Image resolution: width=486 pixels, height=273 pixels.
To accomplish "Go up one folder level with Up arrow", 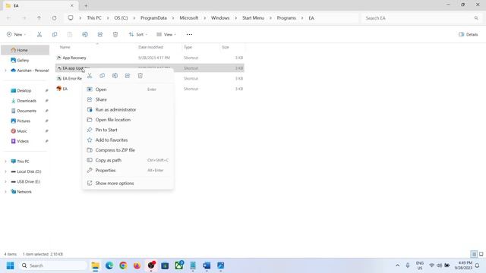I will 39,18.
